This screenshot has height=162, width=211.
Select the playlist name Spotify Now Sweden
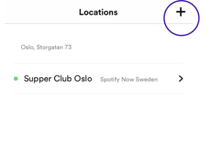tap(129, 80)
